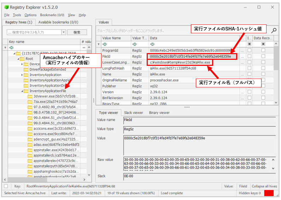Viewport: 281px width, 200px height.
Task: Click Collapse all hives in status bar
Action: coord(264,186)
